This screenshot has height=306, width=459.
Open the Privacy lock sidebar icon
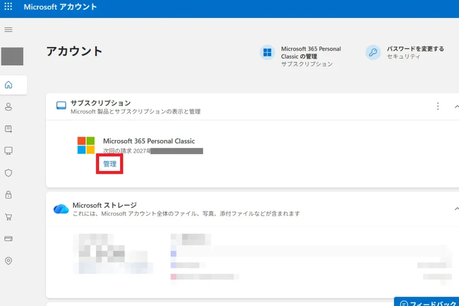(9, 195)
